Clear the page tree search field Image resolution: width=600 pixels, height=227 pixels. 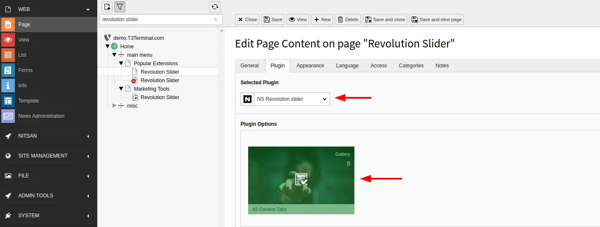[x=215, y=19]
